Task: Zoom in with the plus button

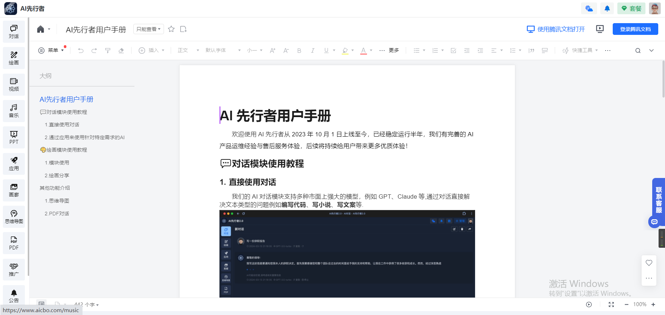Action: pos(653,304)
